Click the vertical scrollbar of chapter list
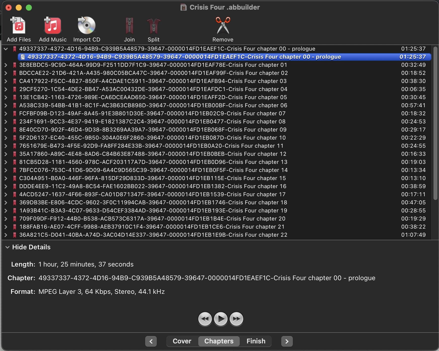Viewport: 439px width, 351px height. click(435, 123)
